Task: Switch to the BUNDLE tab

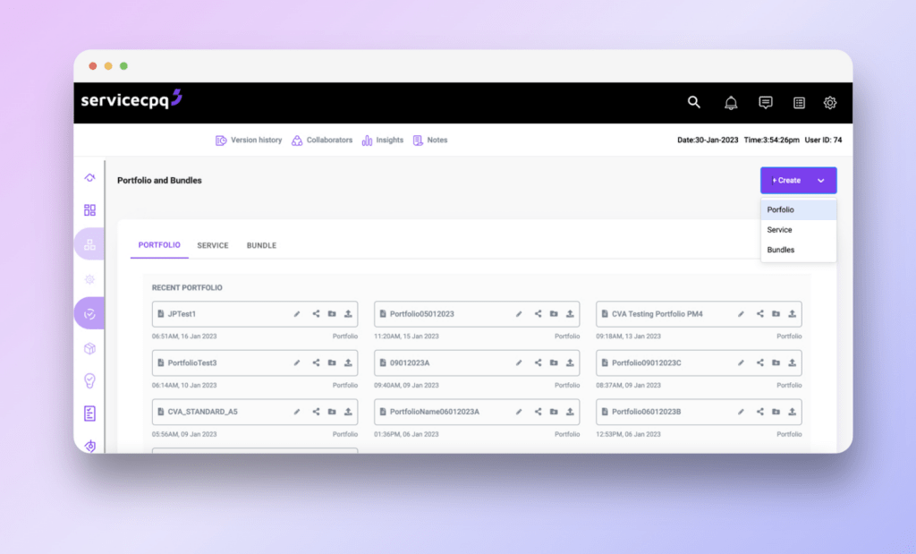Action: click(261, 245)
